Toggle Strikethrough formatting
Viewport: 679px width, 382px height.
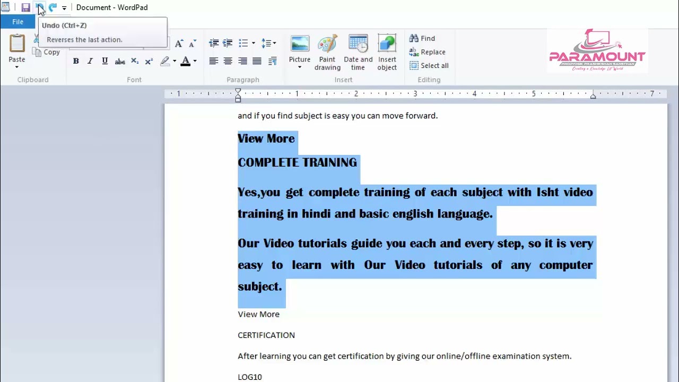(120, 61)
